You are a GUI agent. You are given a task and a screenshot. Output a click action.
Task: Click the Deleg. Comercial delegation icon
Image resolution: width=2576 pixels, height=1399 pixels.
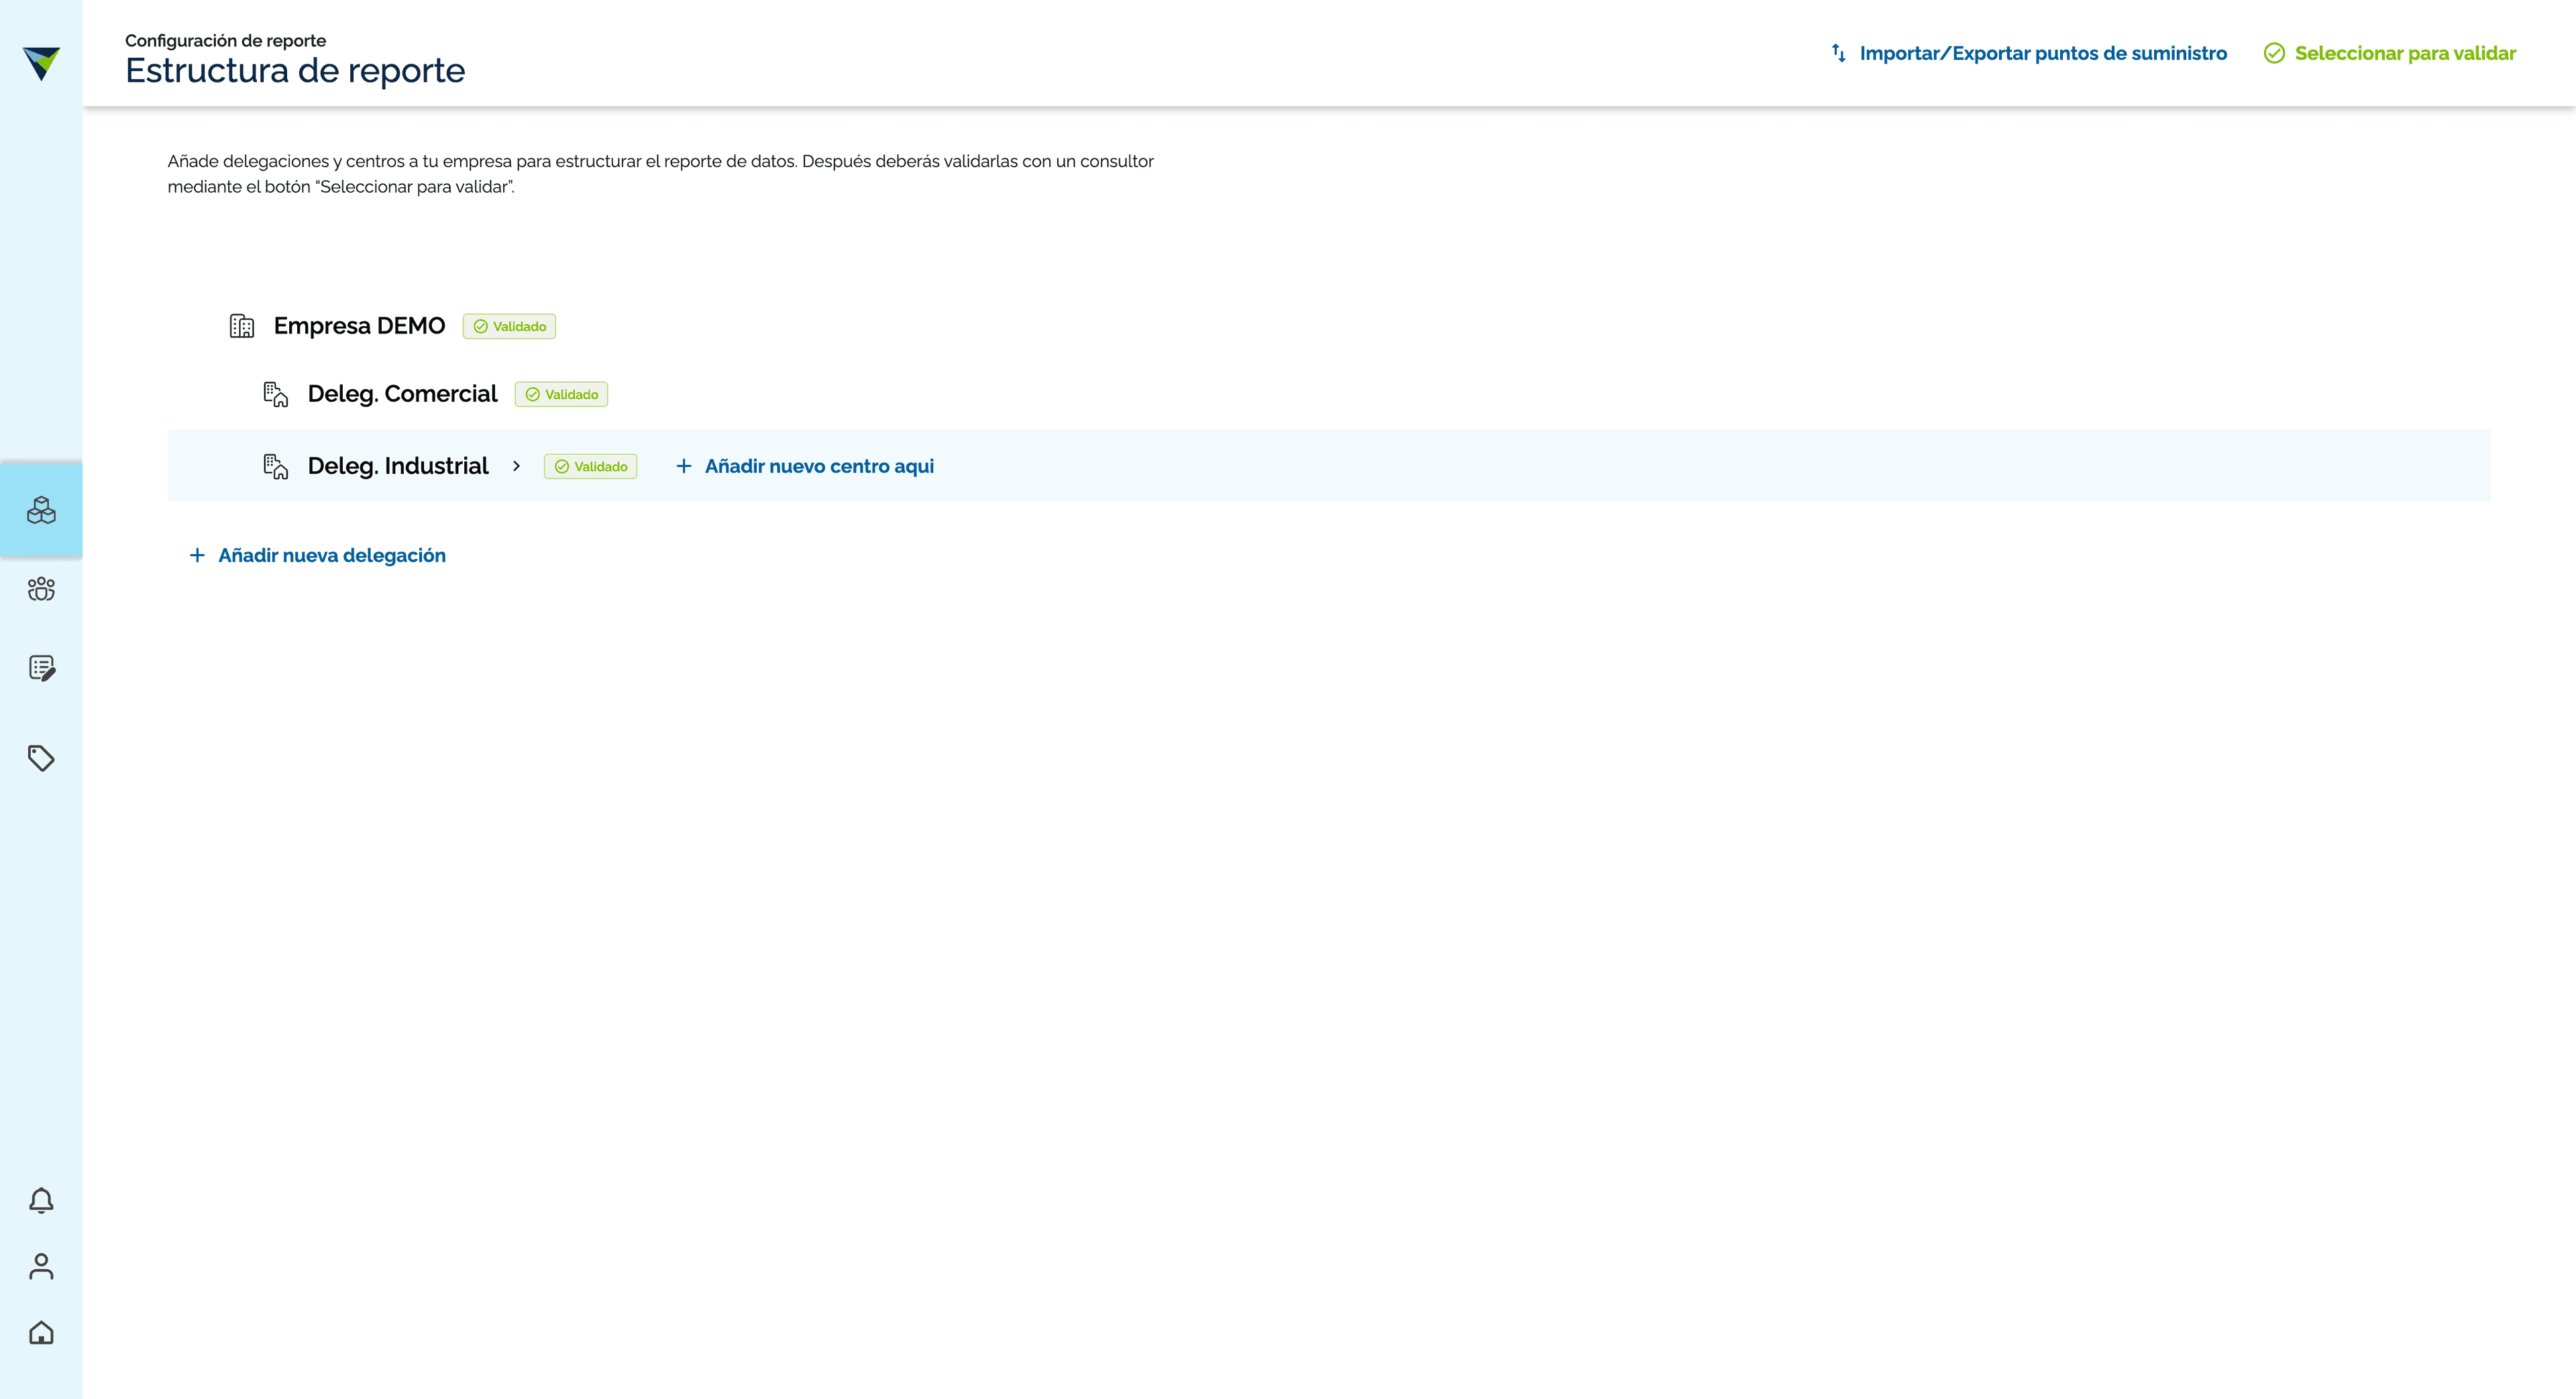275,394
